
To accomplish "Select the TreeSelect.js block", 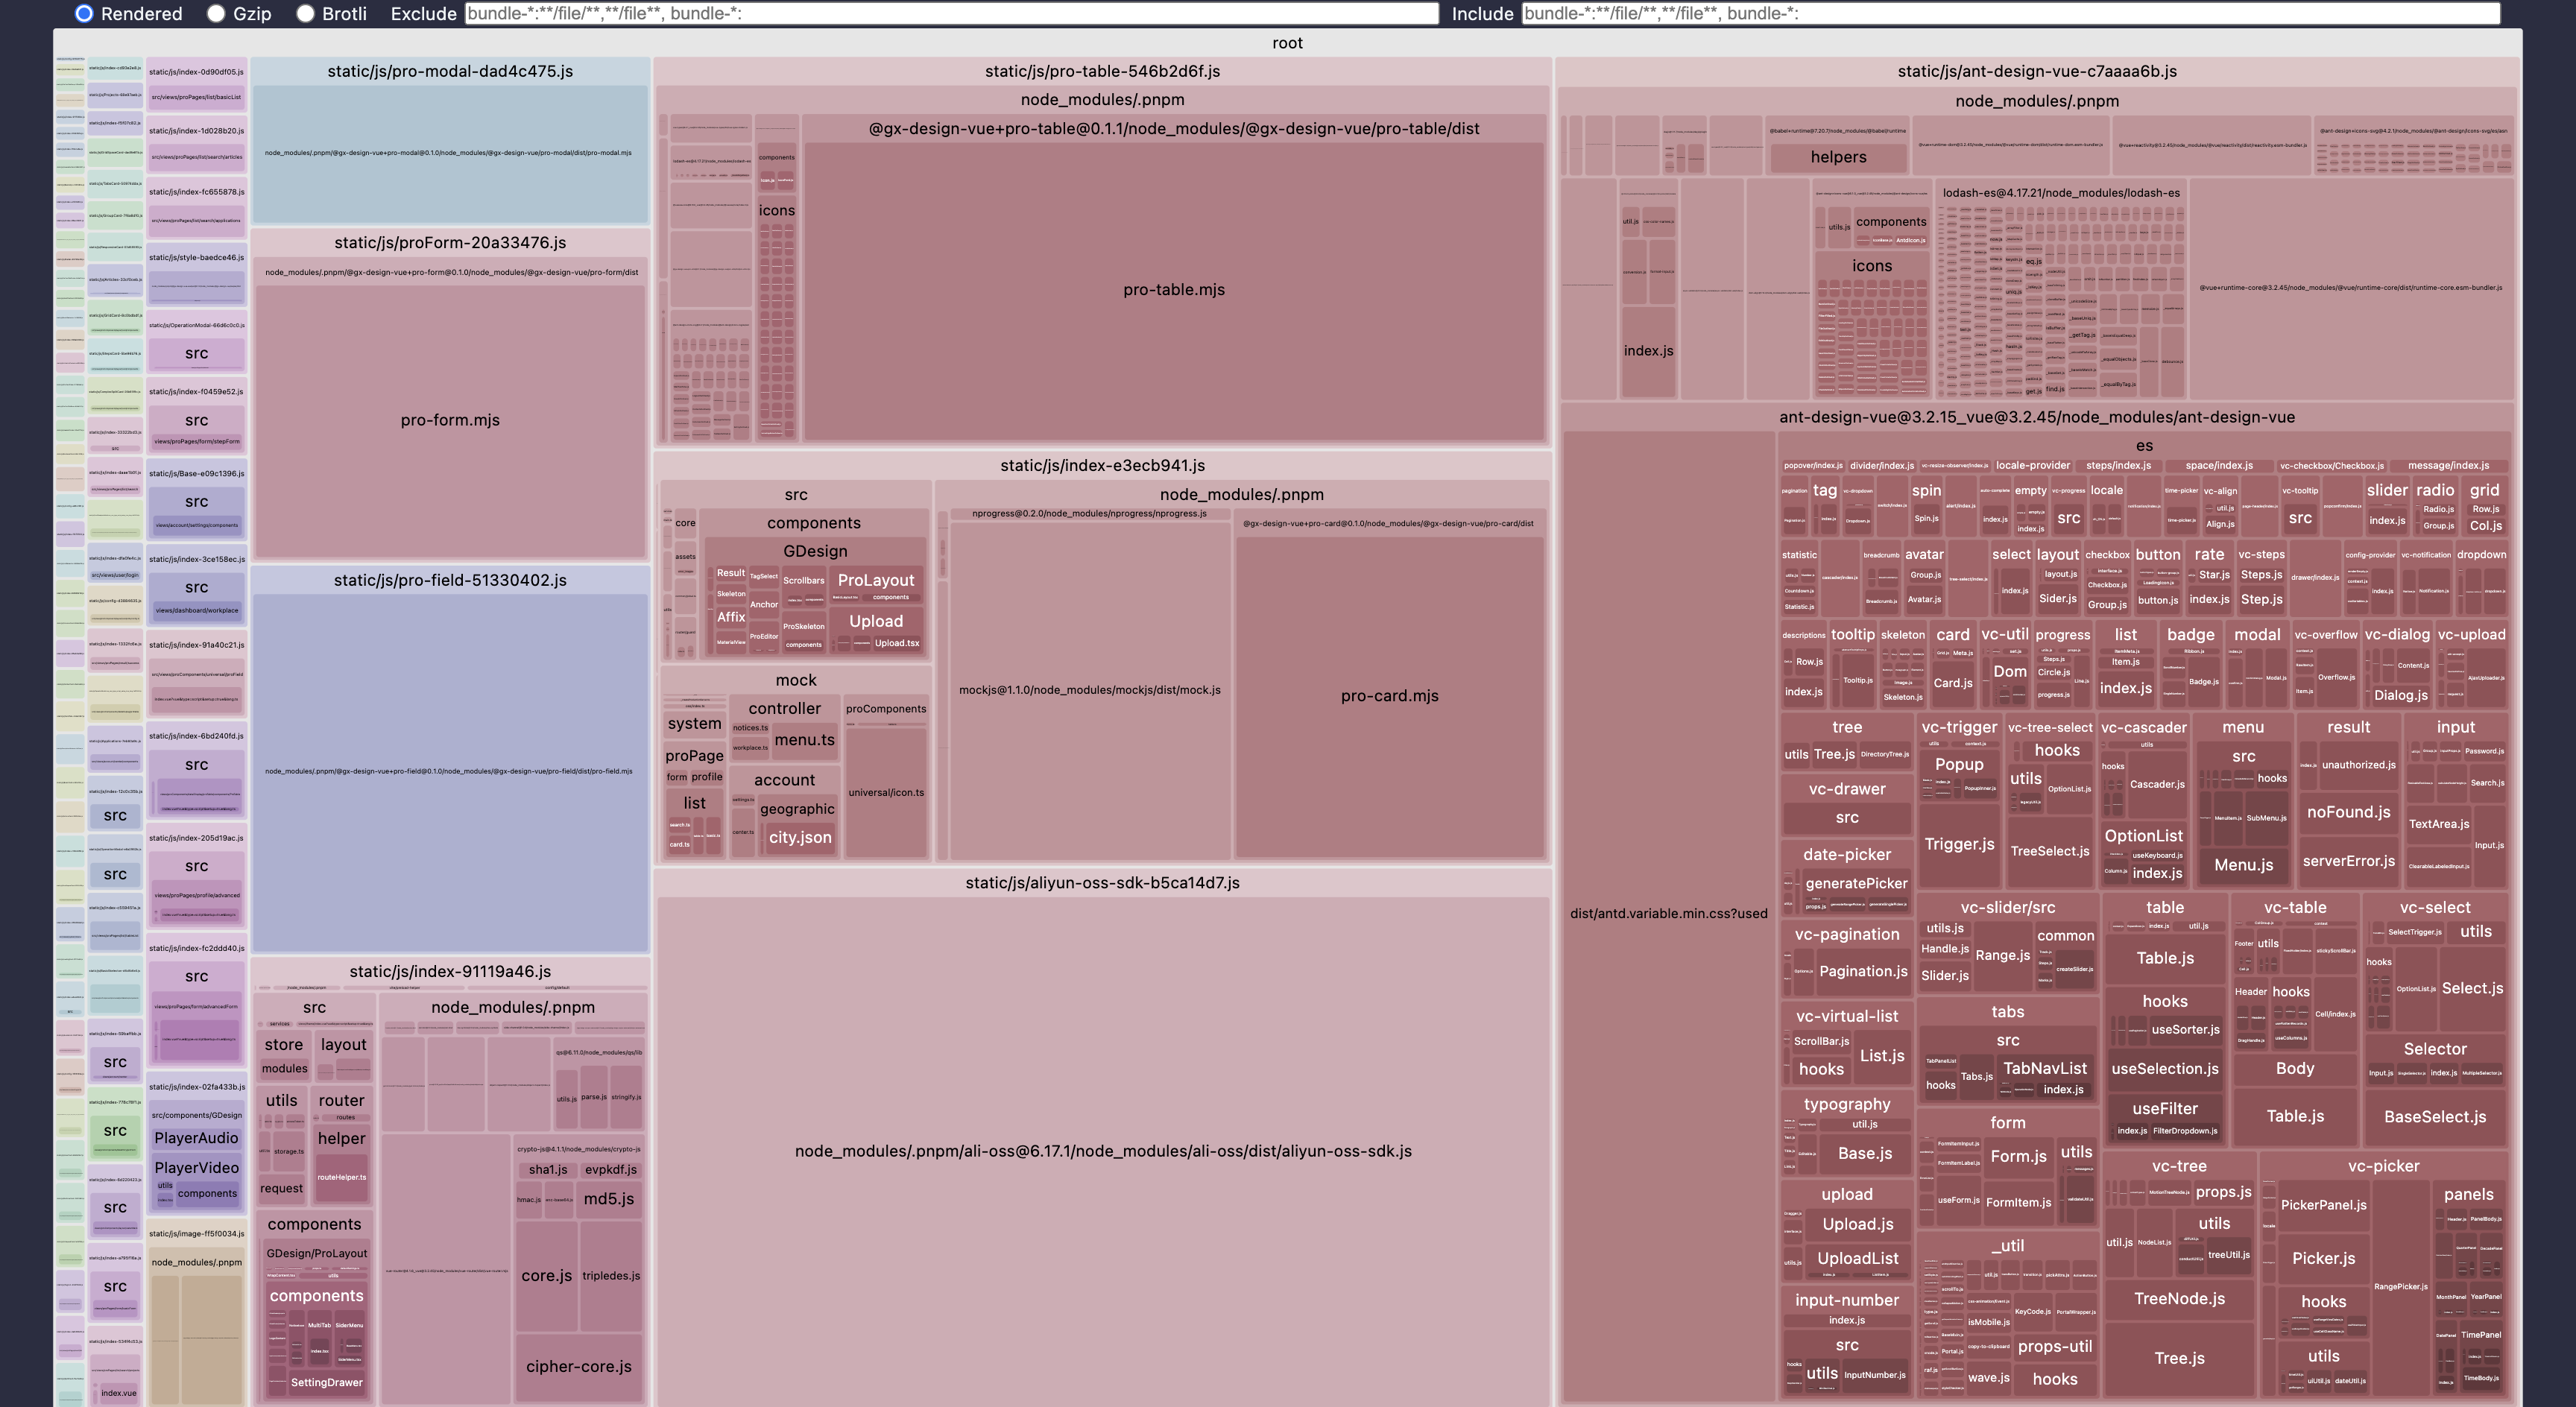I will (x=2049, y=851).
